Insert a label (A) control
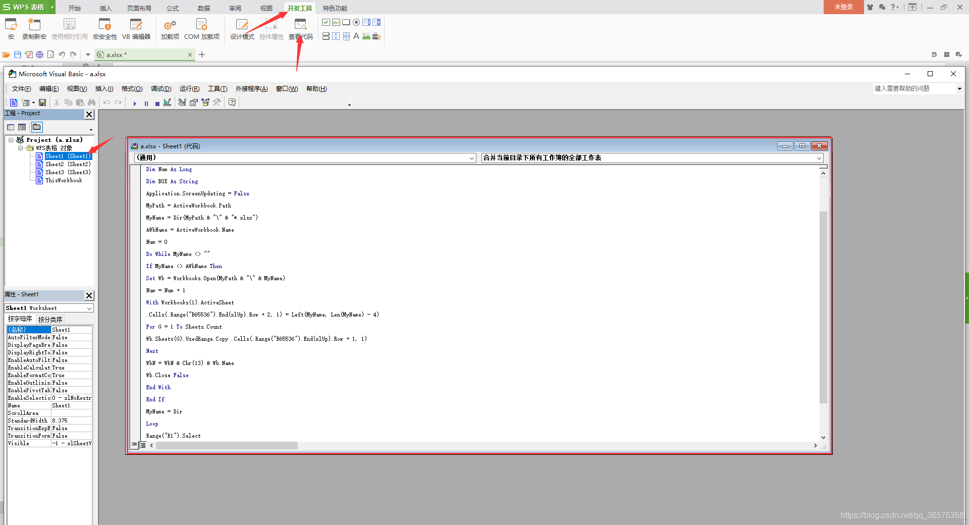969x525 pixels. (356, 36)
